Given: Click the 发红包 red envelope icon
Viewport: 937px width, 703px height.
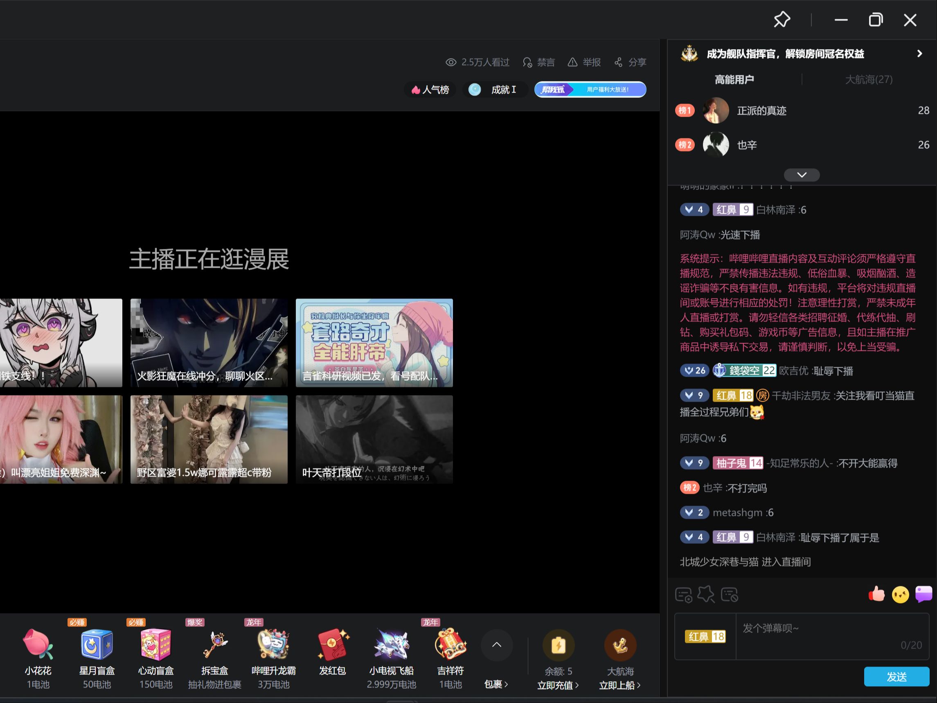Looking at the screenshot, I should point(333,644).
